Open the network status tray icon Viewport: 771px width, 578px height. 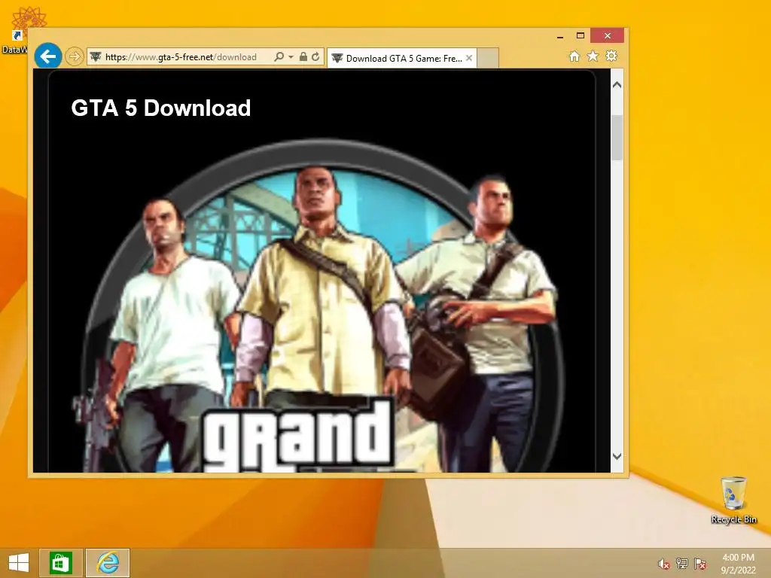click(x=682, y=564)
